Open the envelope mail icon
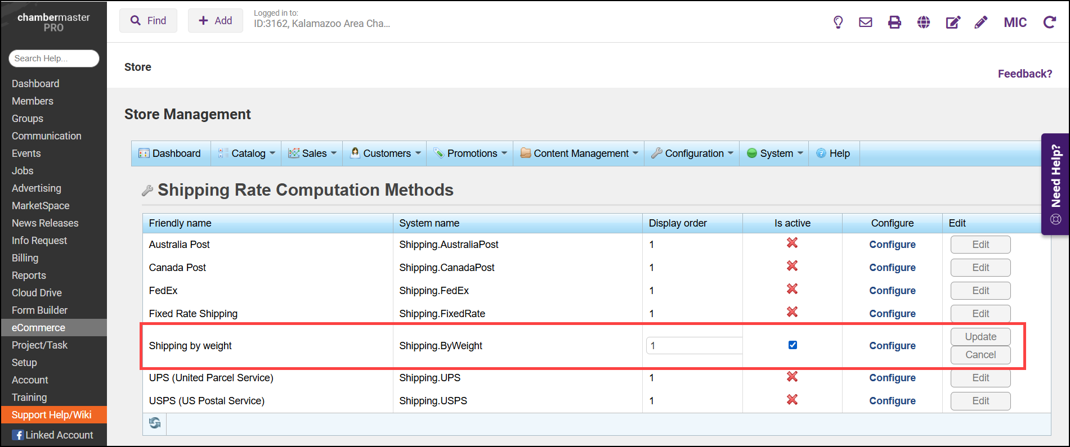The image size is (1070, 447). (x=866, y=22)
